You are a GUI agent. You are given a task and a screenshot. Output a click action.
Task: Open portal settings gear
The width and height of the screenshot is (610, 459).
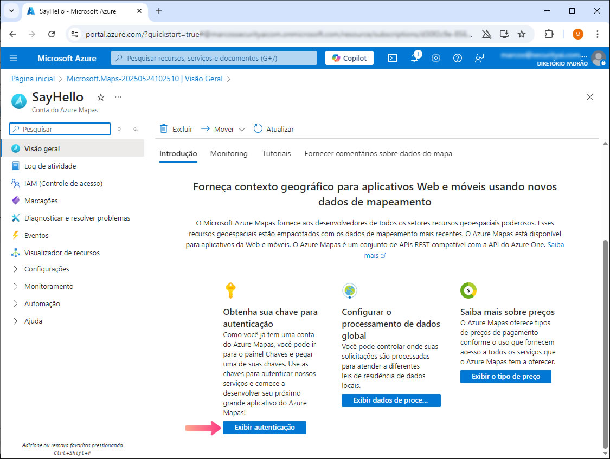click(436, 58)
